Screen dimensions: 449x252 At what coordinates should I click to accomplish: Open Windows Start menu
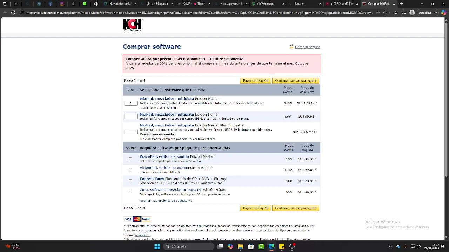157,246
